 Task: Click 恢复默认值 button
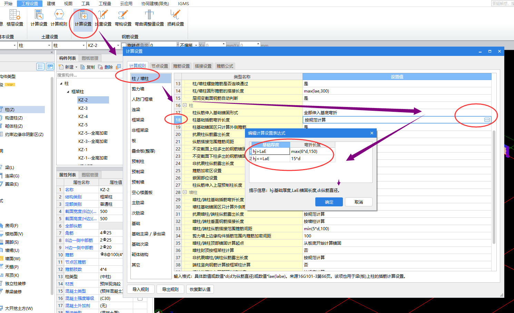(200, 289)
